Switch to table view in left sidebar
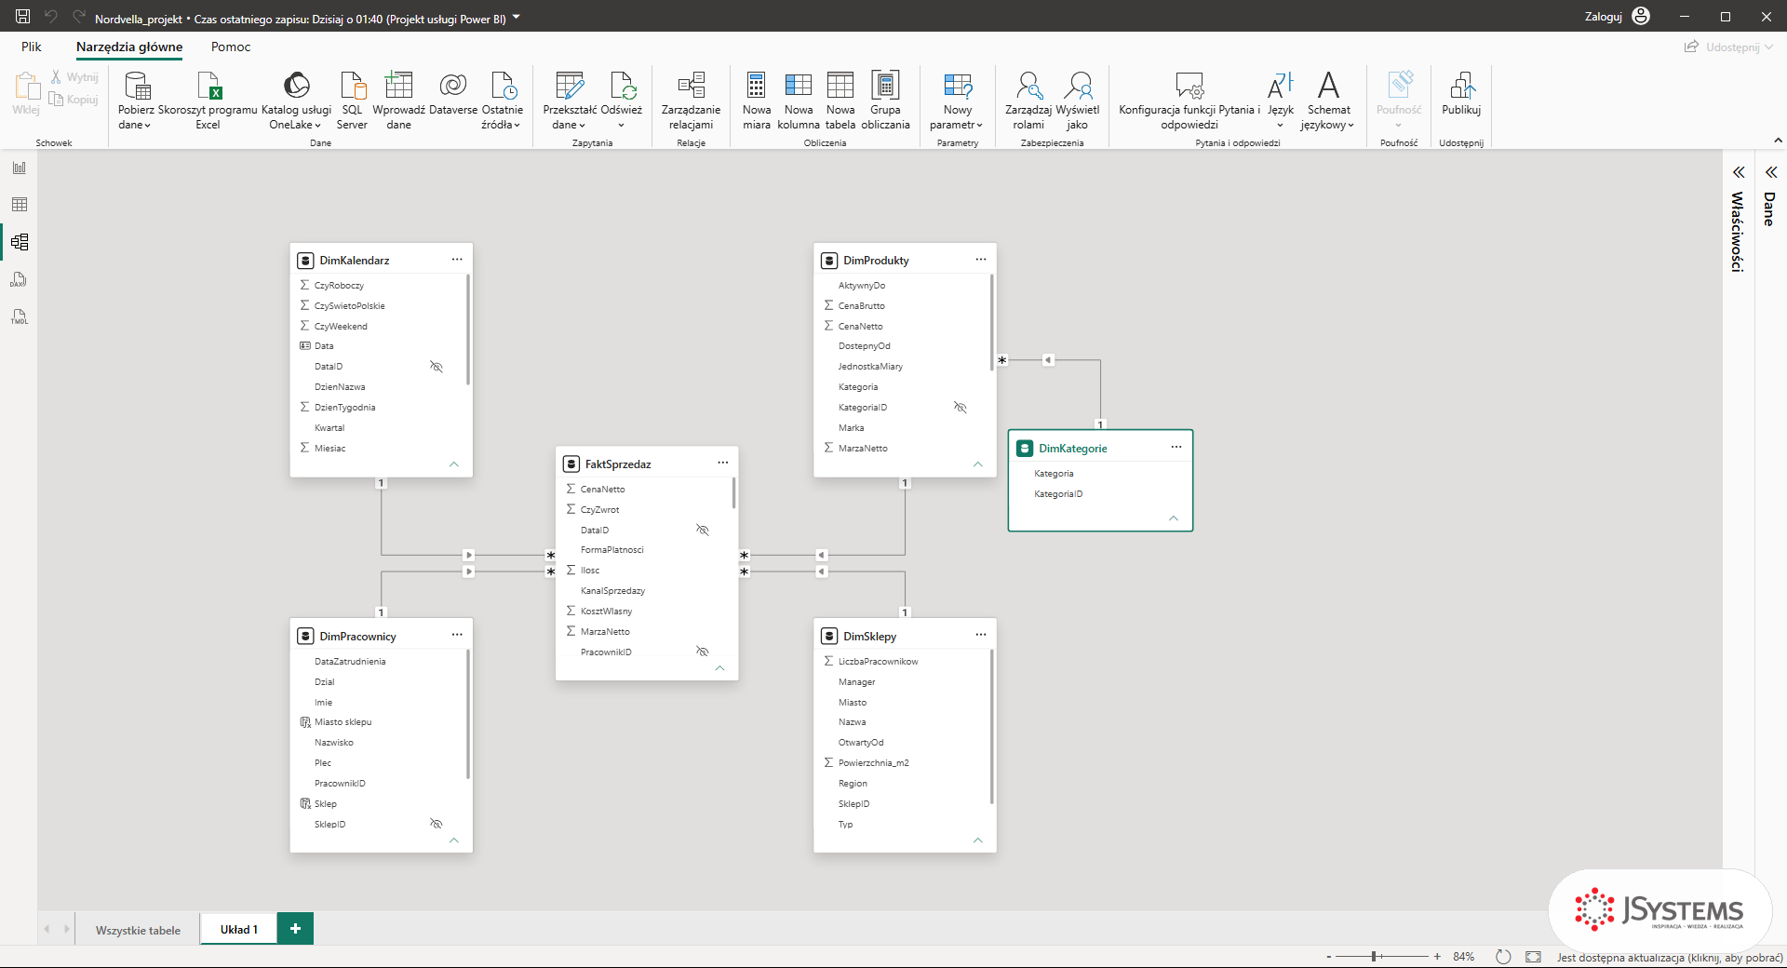 pos(20,205)
